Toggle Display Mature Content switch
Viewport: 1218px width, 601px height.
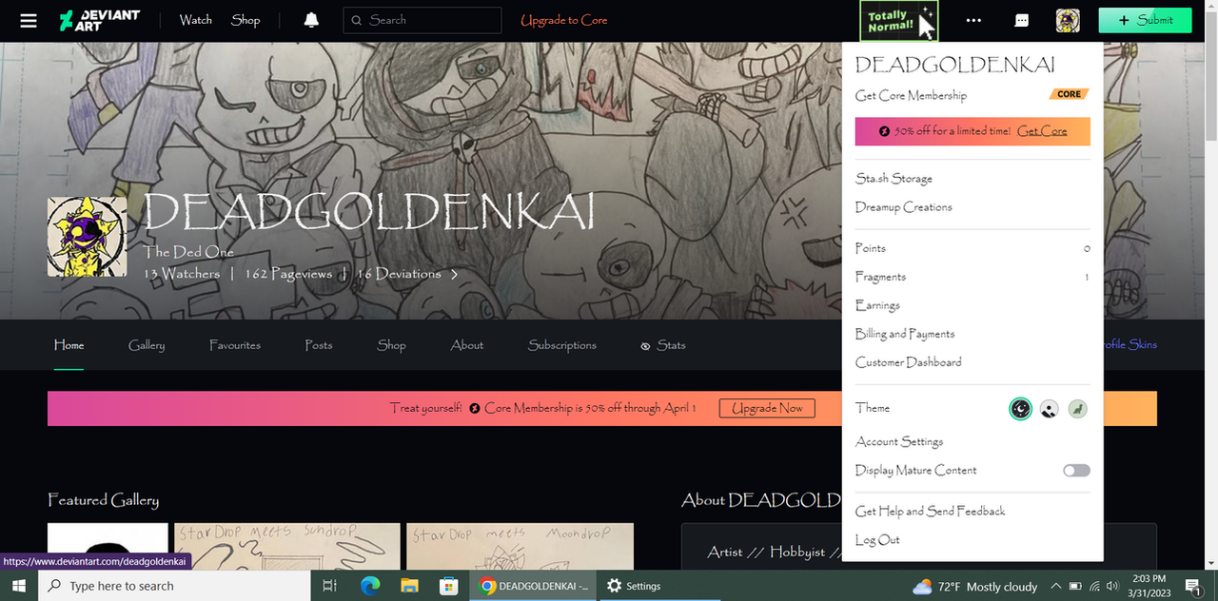click(1076, 471)
